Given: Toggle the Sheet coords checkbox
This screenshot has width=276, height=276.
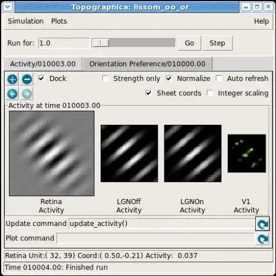Looking at the screenshot, I should tap(148, 93).
